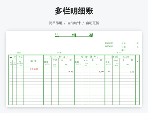Click the 多栏明细账 main heading
Viewport: 148px width, 113px height.
pos(74,11)
